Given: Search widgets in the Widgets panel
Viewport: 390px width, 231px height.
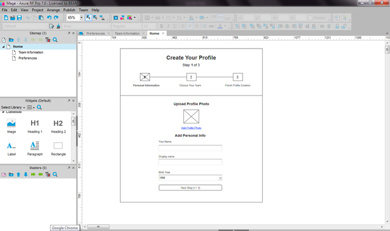Looking at the screenshot, I should [x=39, y=107].
